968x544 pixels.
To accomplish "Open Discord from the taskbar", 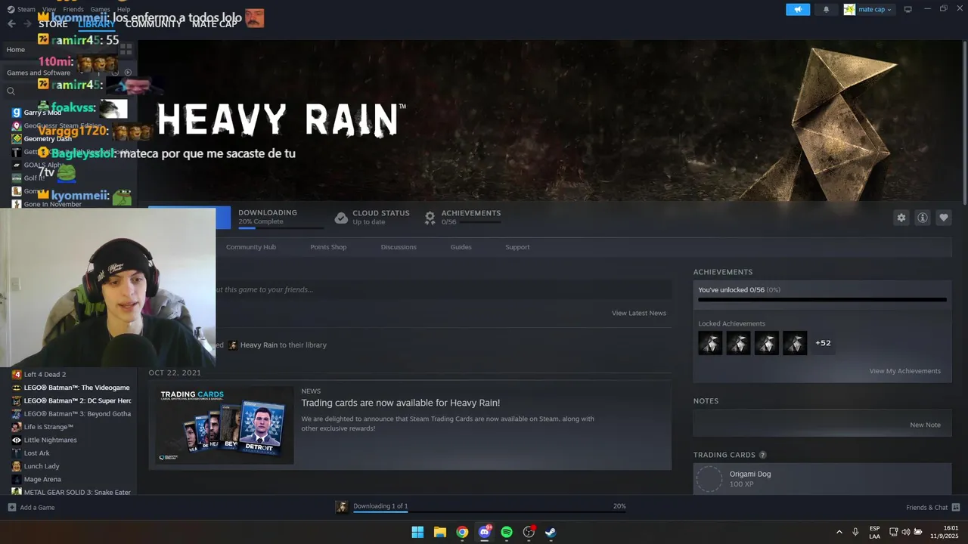I will 485,532.
